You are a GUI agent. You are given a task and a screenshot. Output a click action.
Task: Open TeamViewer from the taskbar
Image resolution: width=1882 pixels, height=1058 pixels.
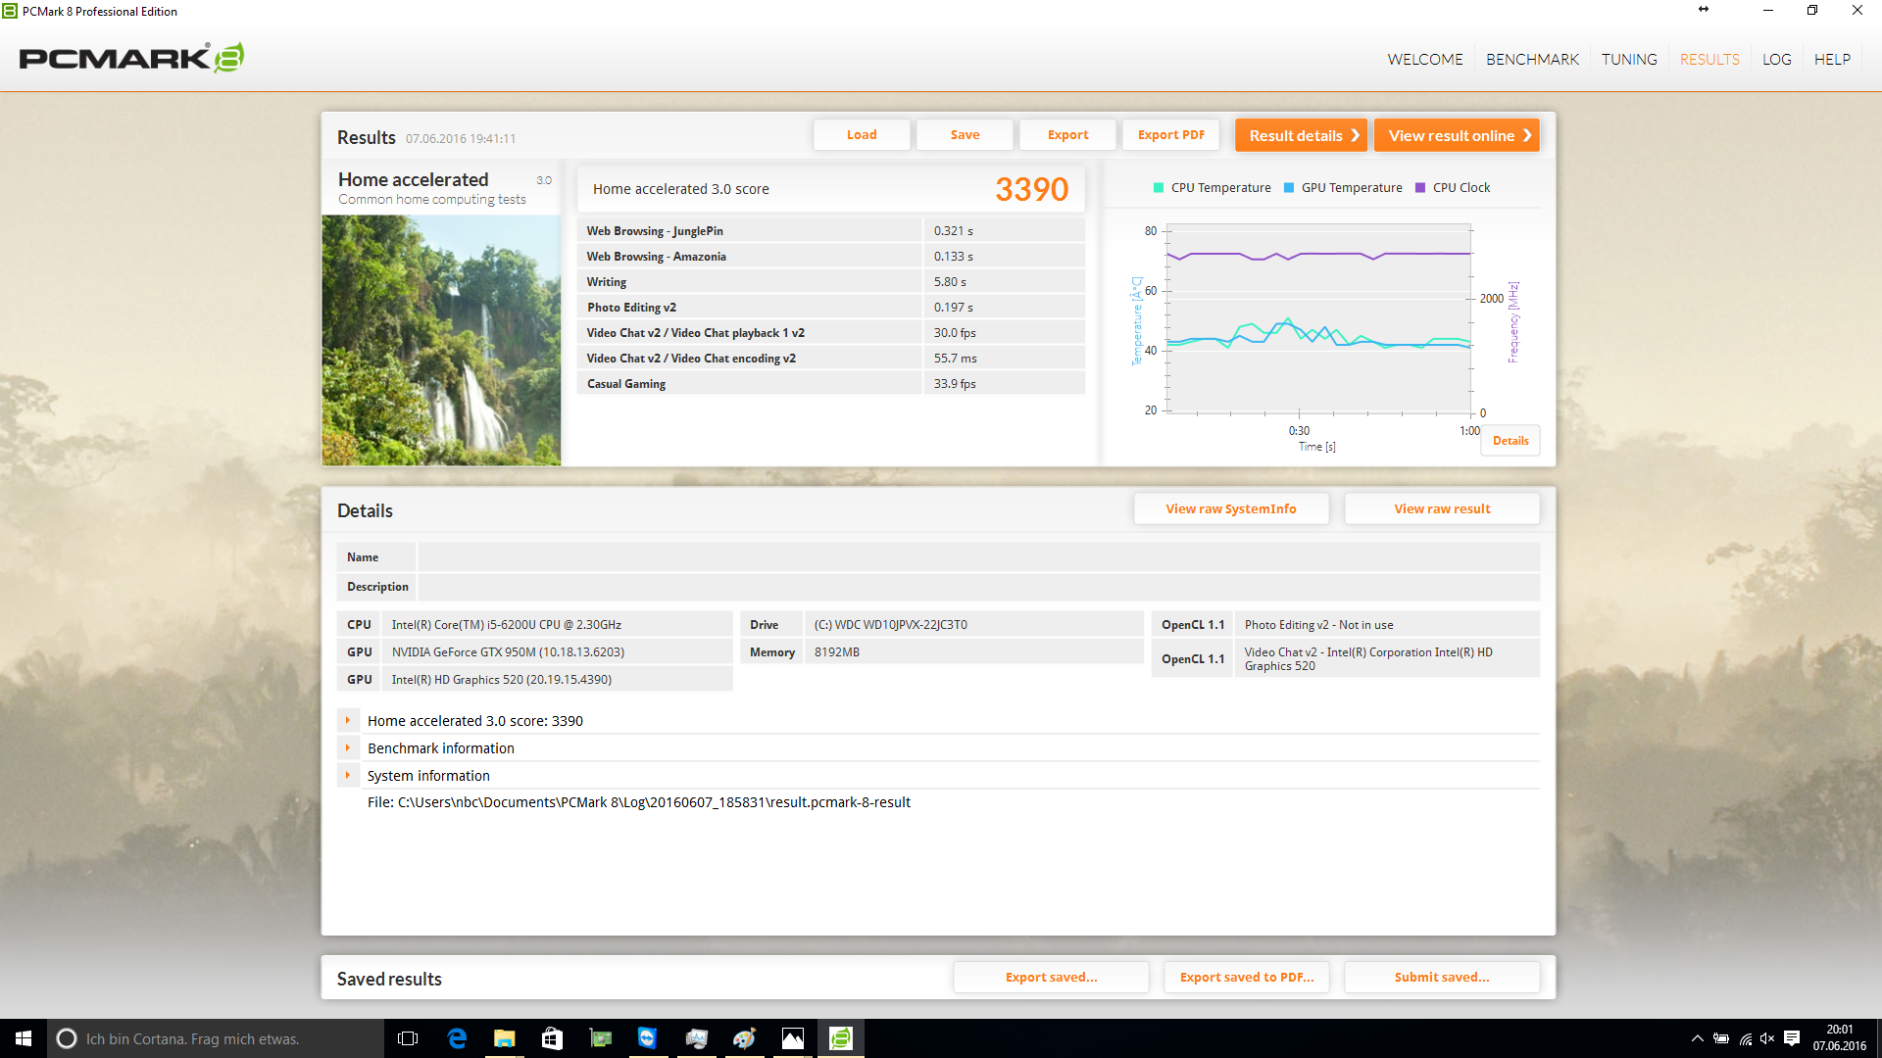pyautogui.click(x=647, y=1038)
